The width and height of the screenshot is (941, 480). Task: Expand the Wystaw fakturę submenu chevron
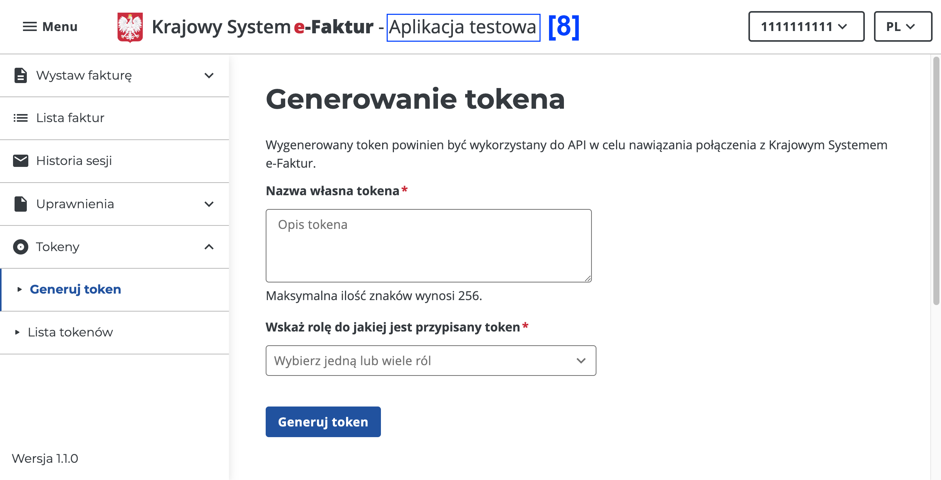click(x=209, y=75)
